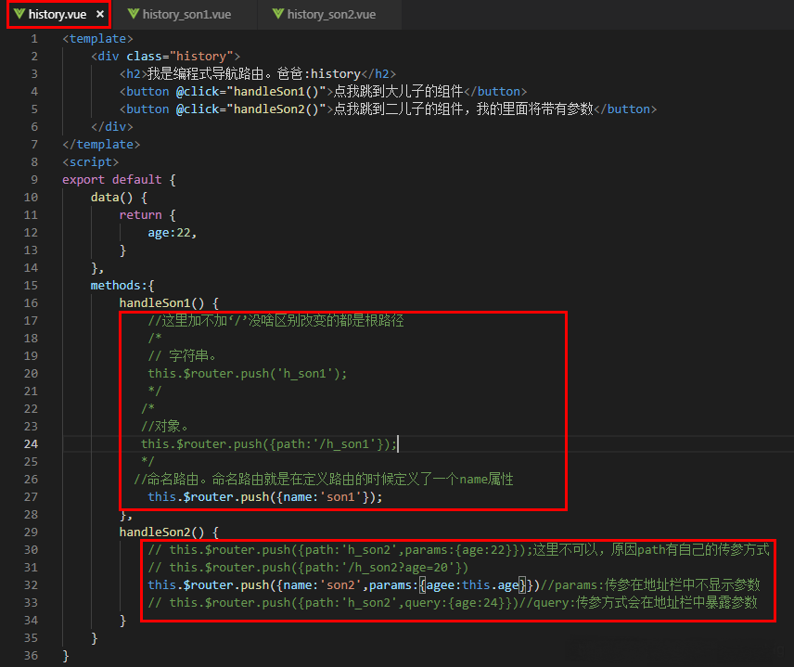
Task: Switch to the history.vue tab
Action: tap(58, 14)
